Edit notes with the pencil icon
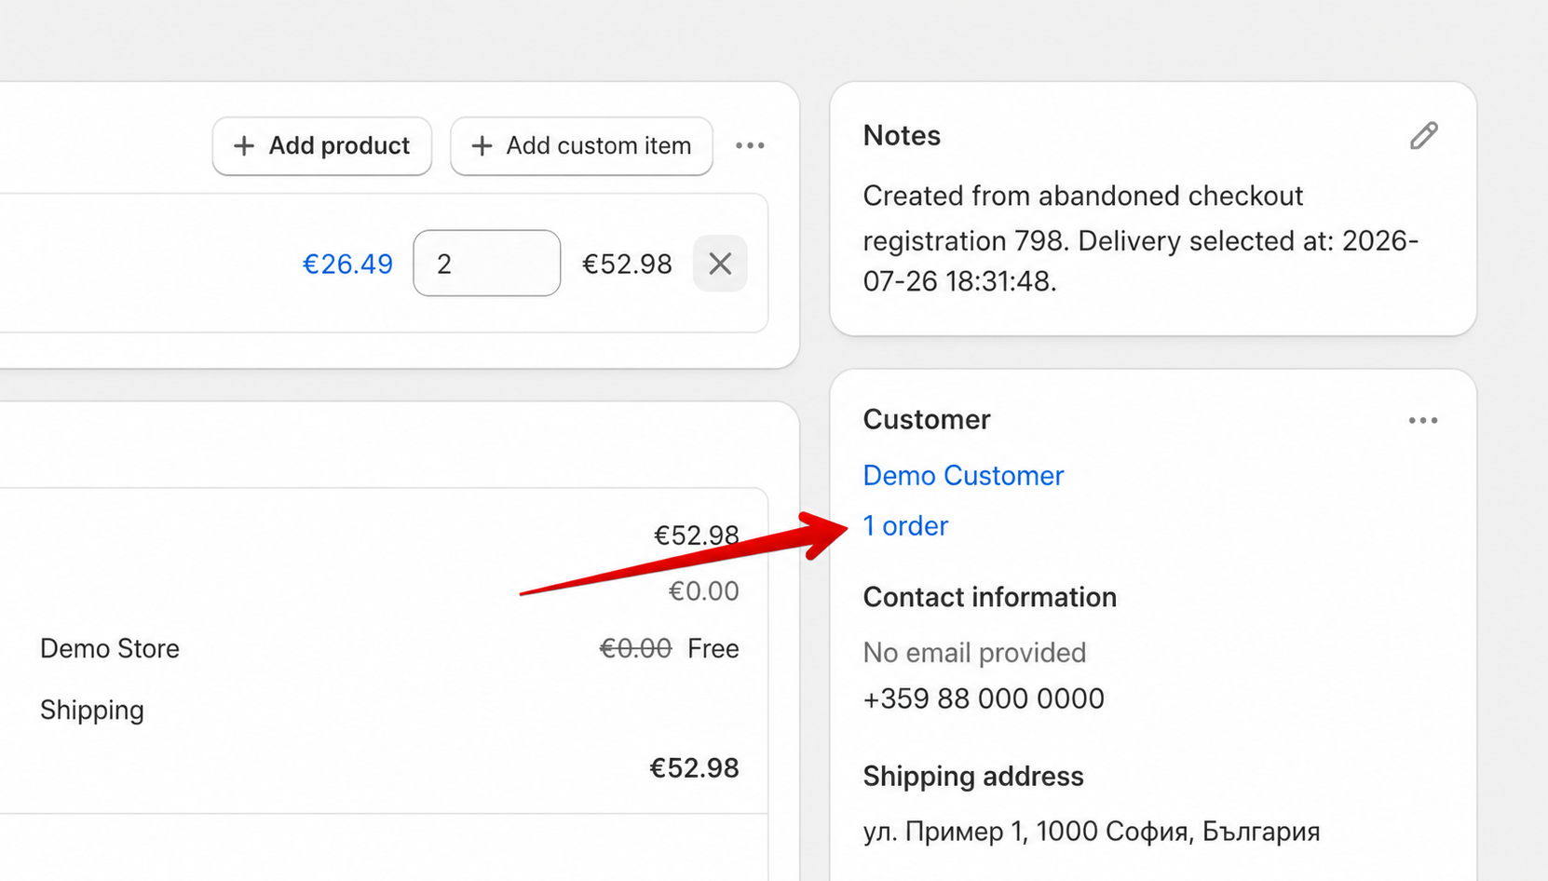This screenshot has height=881, width=1548. tap(1423, 136)
